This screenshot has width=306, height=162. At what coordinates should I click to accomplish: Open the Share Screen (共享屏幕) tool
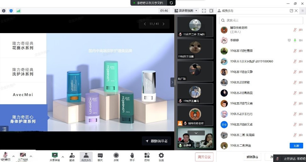tap(55, 156)
